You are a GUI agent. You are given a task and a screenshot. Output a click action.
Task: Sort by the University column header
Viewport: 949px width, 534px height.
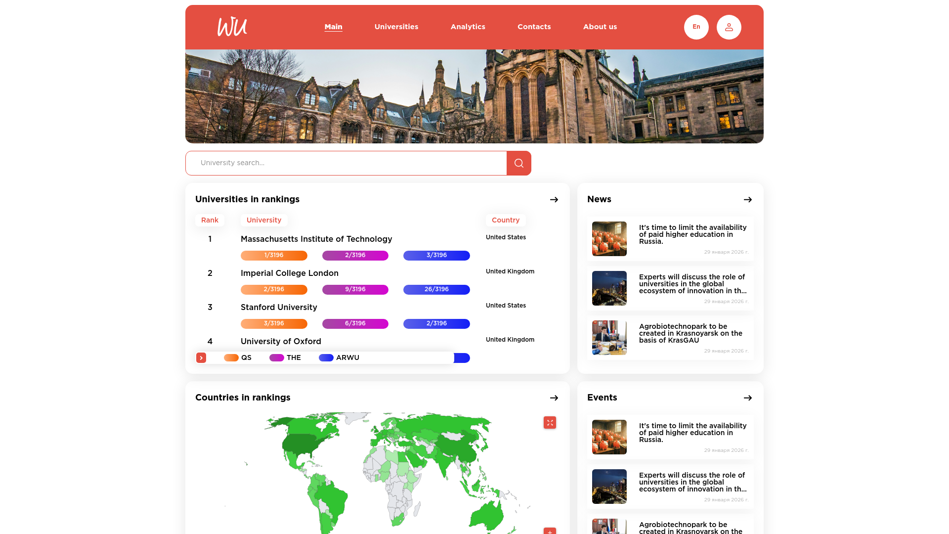pos(264,220)
